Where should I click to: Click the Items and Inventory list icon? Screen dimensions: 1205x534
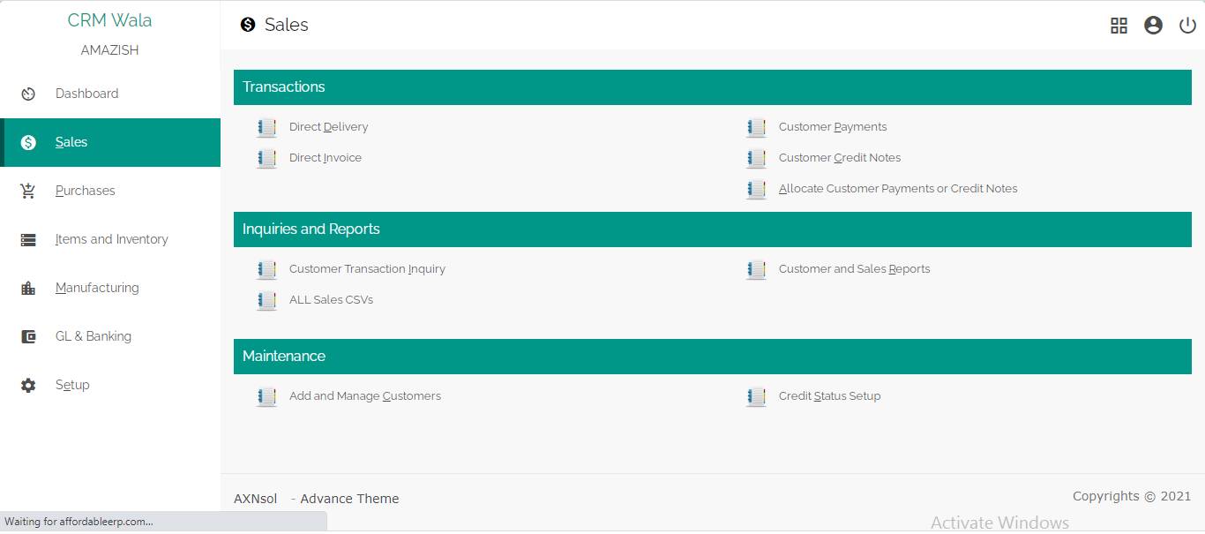coord(28,240)
